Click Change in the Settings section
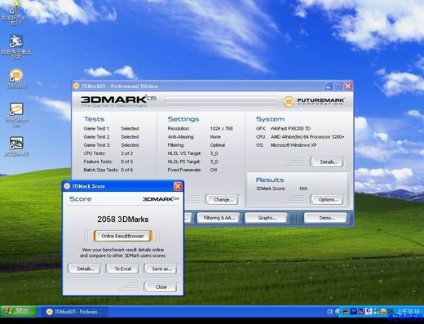Viewport: 424px width, 324px height. (223, 200)
